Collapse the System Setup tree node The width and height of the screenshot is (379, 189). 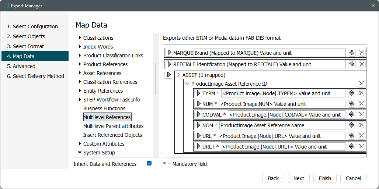point(80,153)
